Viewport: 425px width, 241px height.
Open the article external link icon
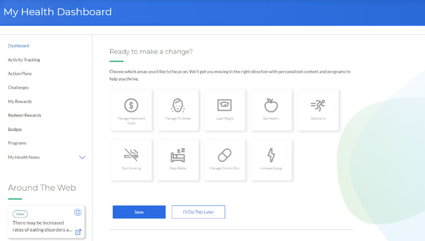(78, 232)
